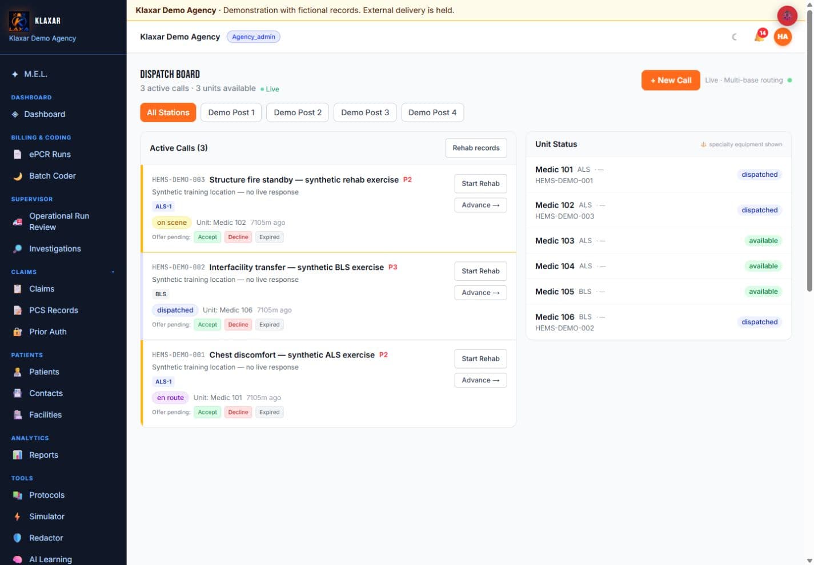Click the red floating debug button

(787, 16)
